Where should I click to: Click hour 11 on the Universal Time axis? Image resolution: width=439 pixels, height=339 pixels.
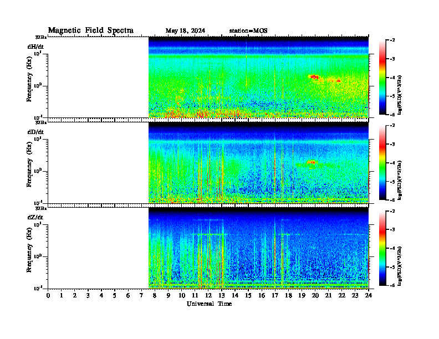(x=195, y=296)
